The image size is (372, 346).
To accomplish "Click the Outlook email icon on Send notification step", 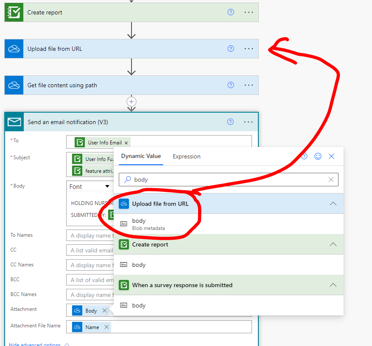I will 13,122.
